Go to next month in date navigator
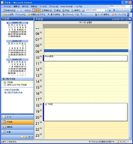 pyautogui.click(x=27, y=23)
